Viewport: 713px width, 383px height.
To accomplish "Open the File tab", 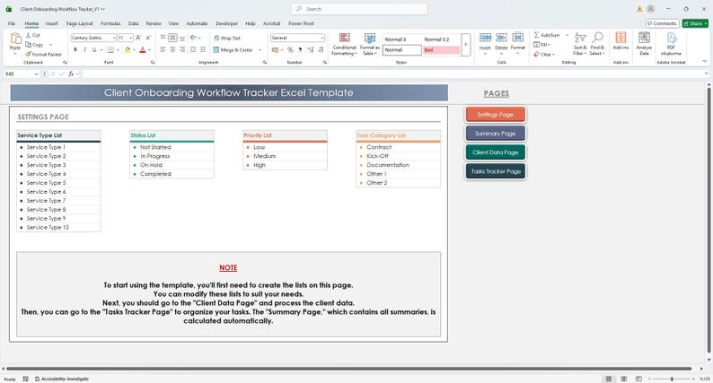I will click(12, 23).
